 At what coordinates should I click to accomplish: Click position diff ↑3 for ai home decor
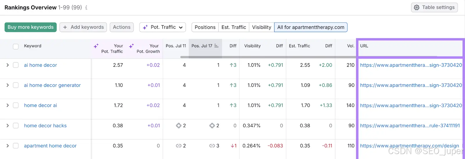coord(233,65)
